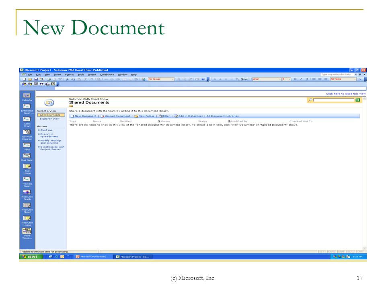Click the Alert me action

tap(46, 130)
